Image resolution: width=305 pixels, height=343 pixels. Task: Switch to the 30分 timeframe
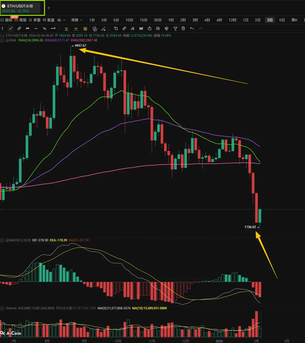158,20
